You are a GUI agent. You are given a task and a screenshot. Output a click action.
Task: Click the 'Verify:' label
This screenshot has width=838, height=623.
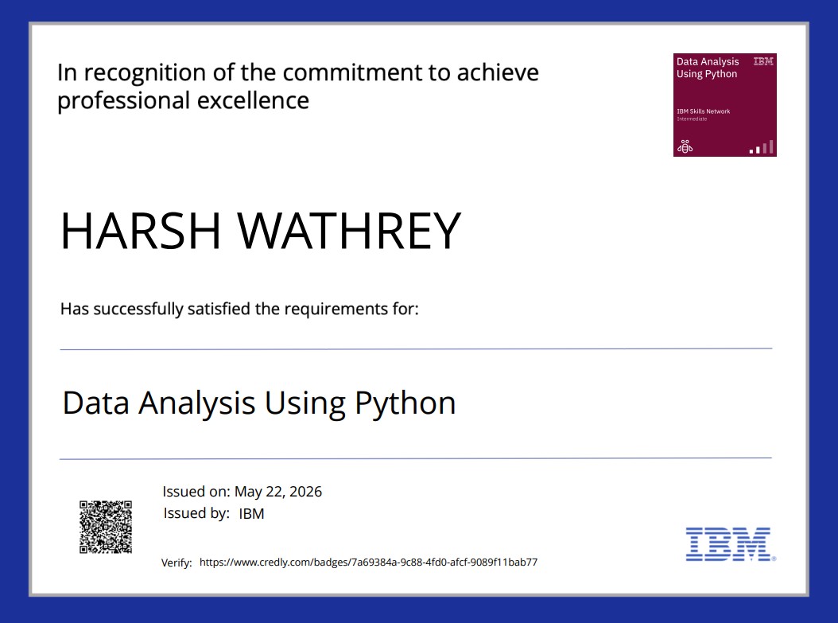tap(177, 563)
